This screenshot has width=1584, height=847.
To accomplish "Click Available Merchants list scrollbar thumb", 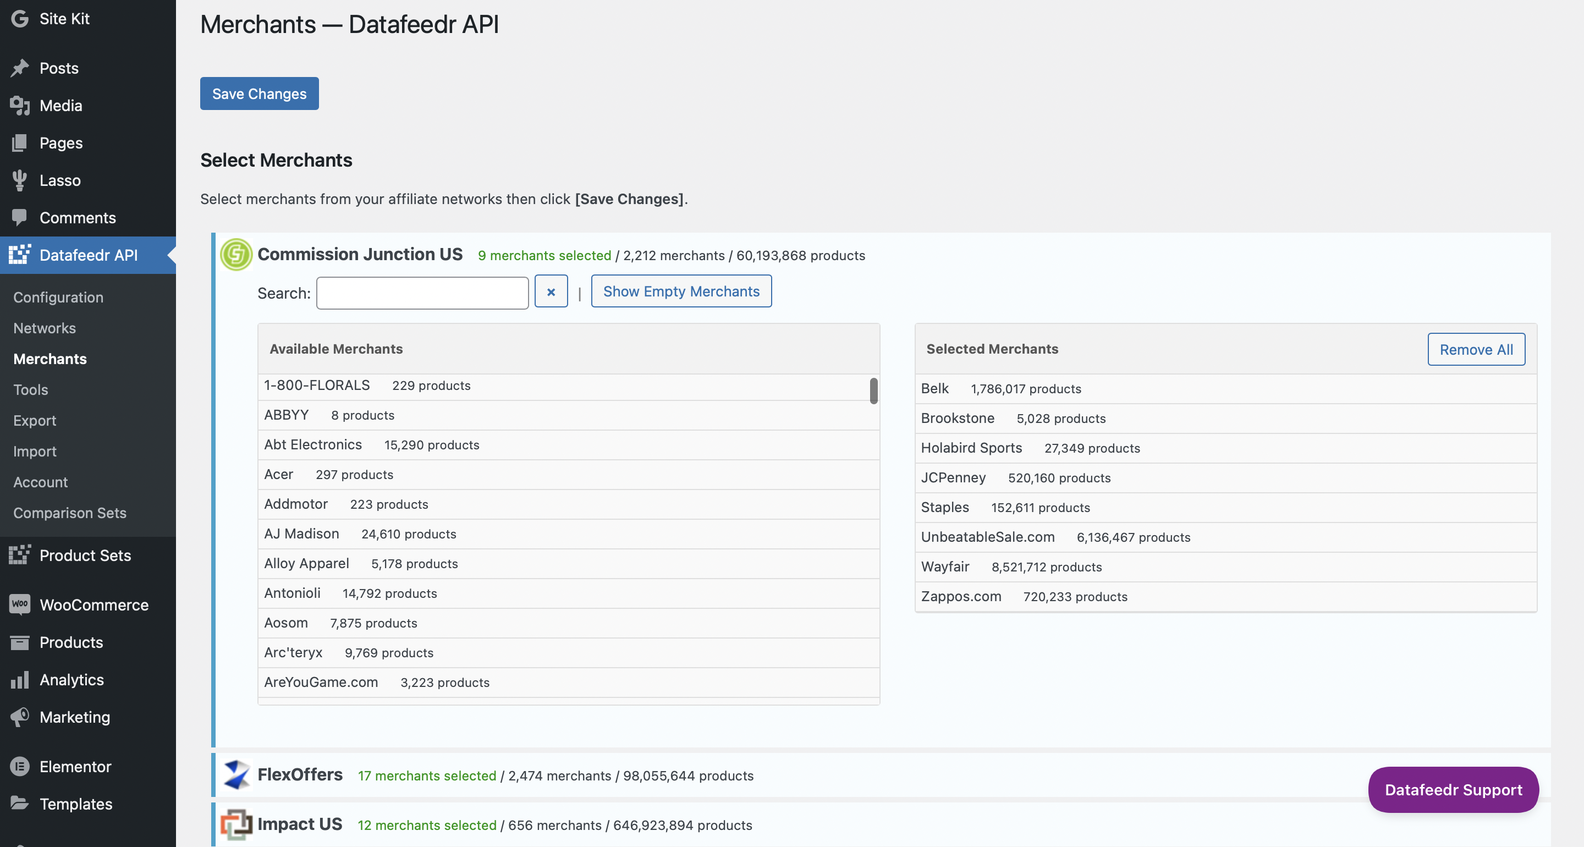I will click(x=873, y=391).
